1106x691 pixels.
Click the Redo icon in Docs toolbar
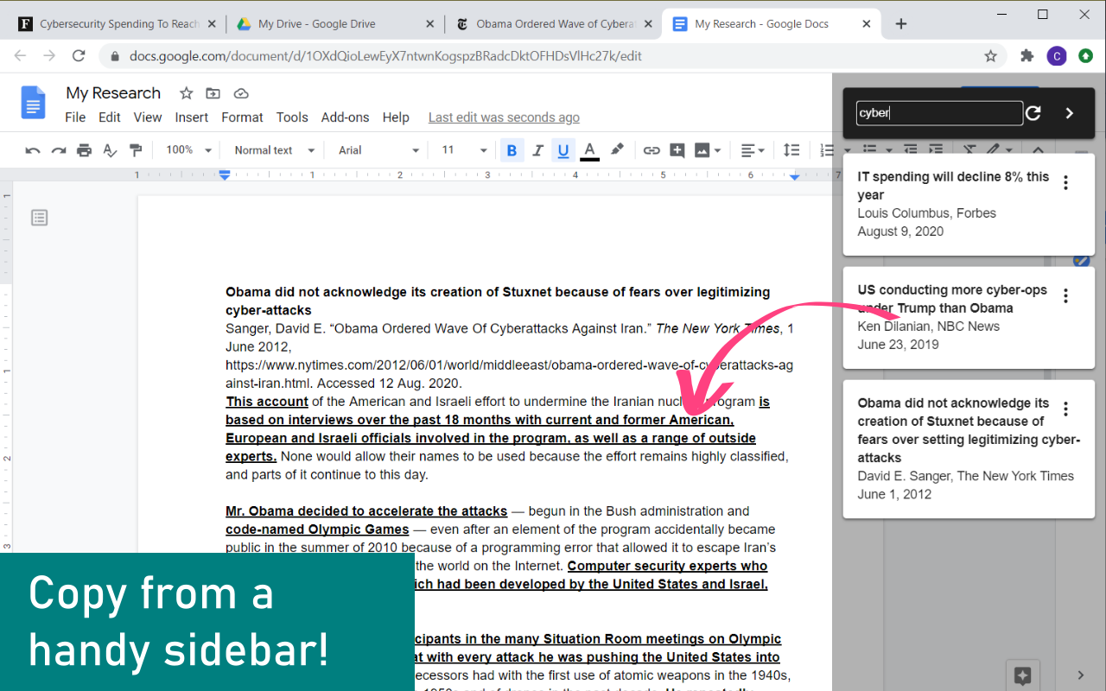click(58, 150)
